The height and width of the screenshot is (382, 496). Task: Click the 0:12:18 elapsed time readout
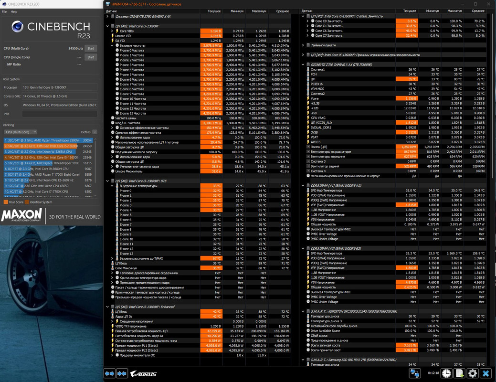tap(433, 373)
